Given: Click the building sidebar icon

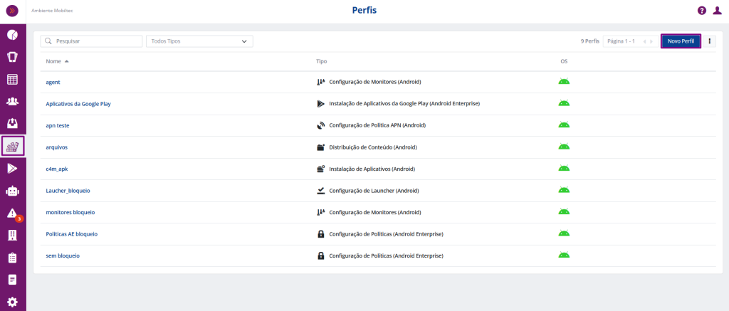Looking at the screenshot, I should click(x=12, y=235).
